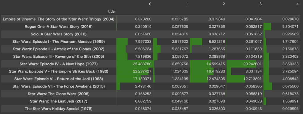Click column header 4
The width and height of the screenshot is (303, 114).
[297, 4]
